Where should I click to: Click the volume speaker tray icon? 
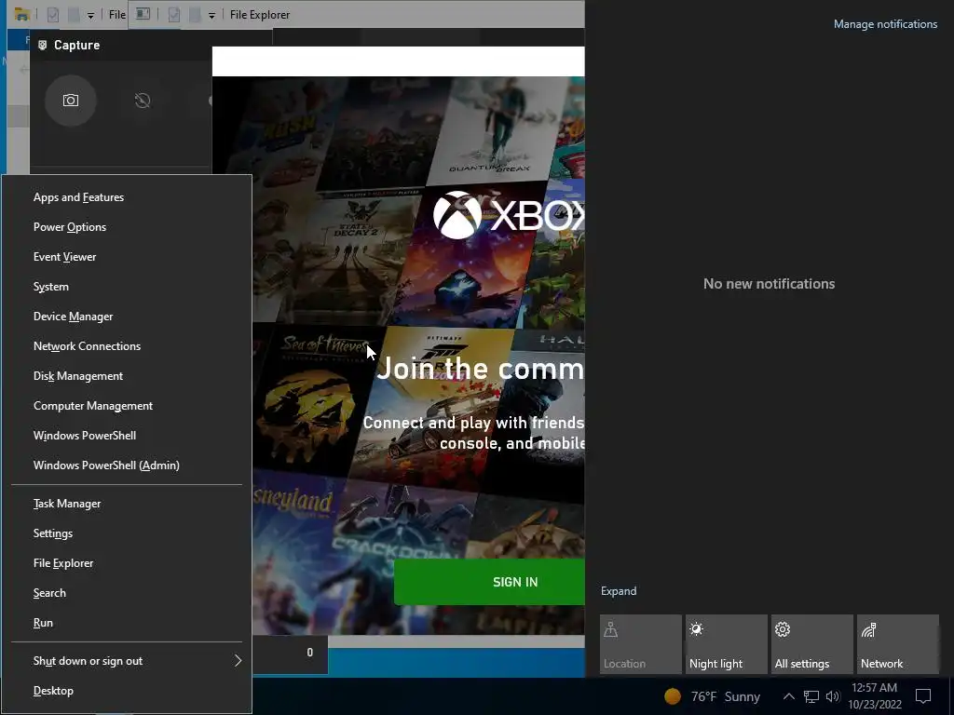[x=832, y=696]
